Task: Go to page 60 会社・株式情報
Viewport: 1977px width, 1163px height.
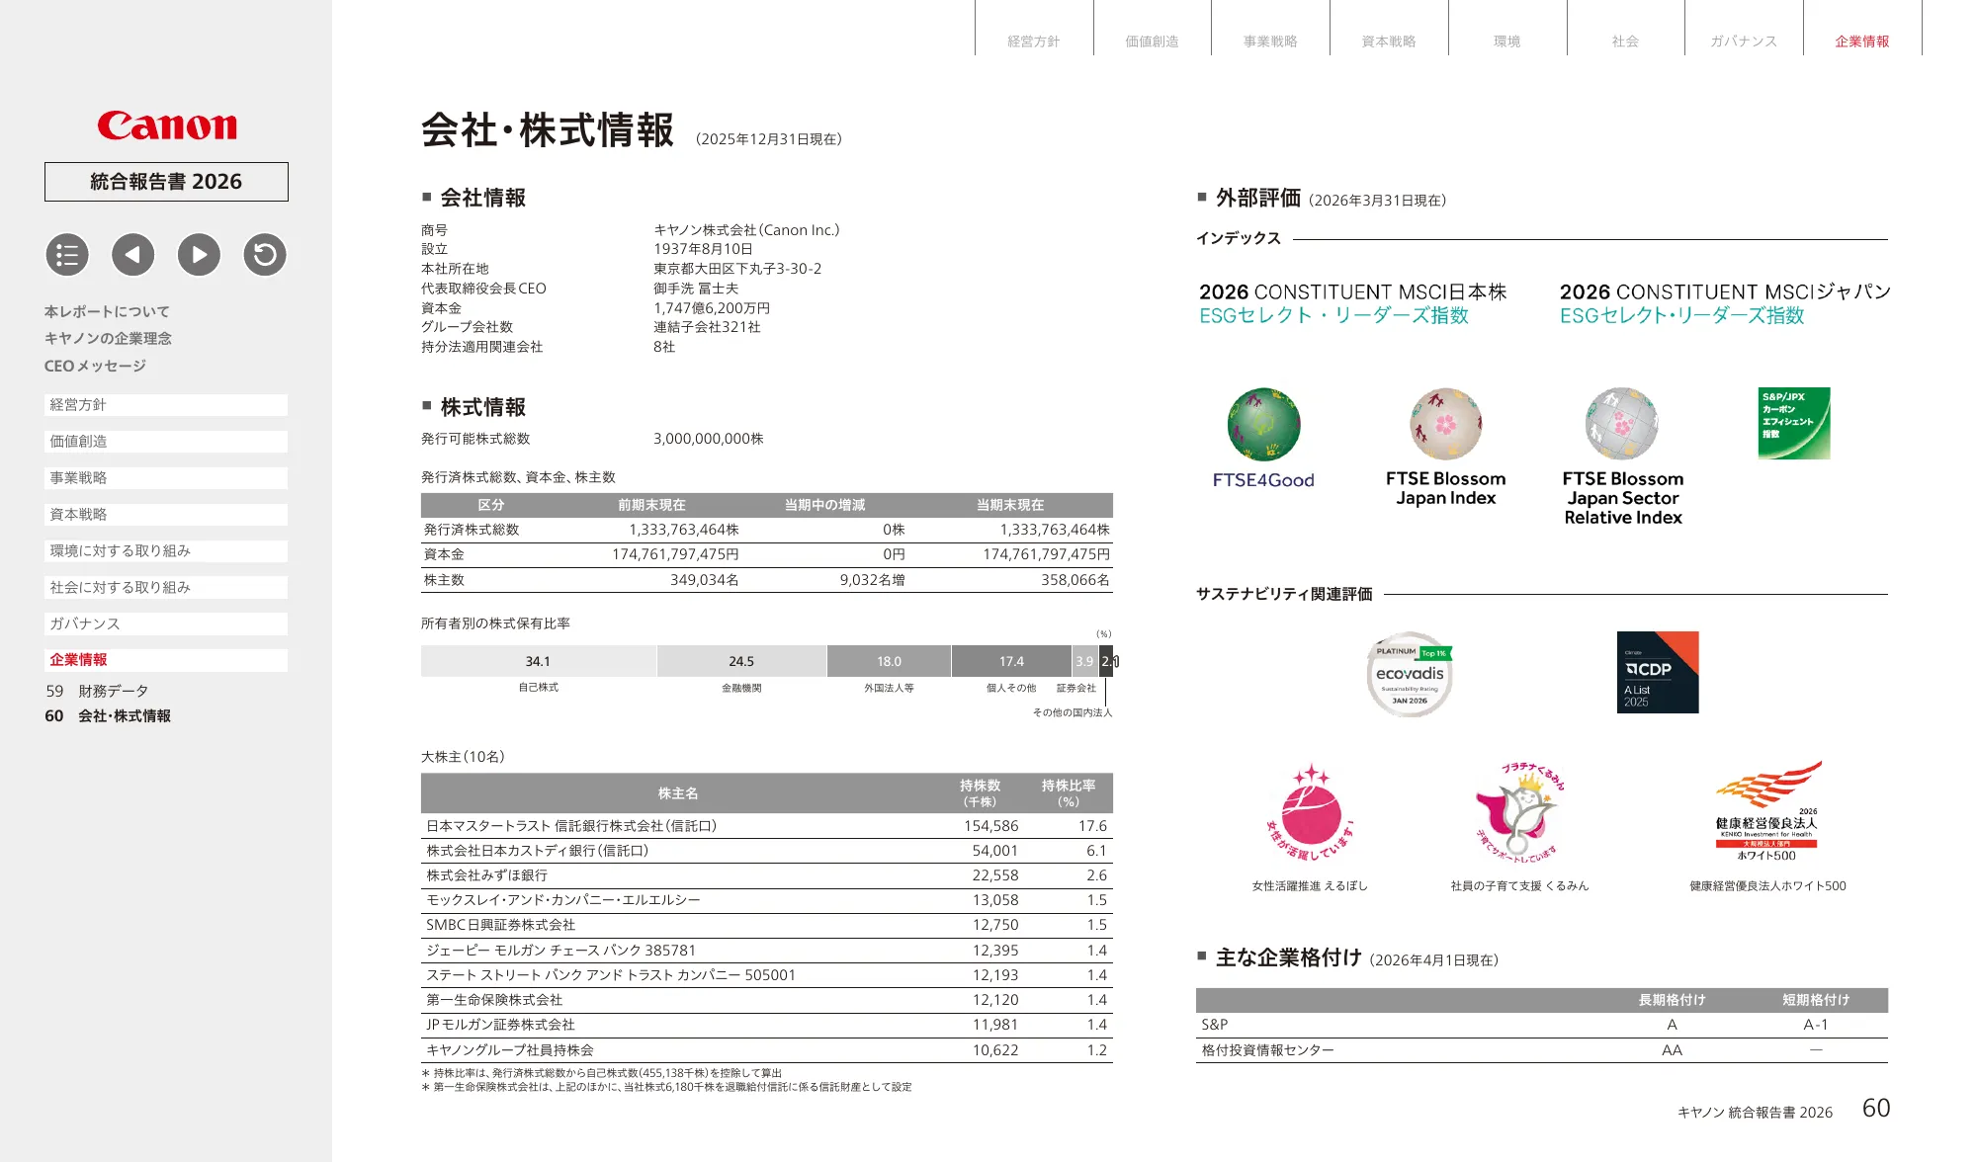Action: pos(108,715)
